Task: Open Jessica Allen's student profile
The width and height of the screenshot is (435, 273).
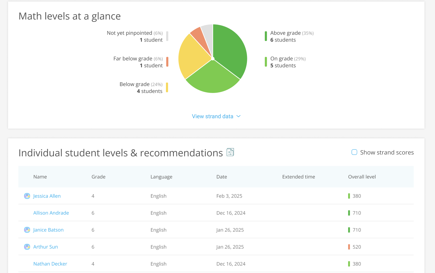Action: 47,196
